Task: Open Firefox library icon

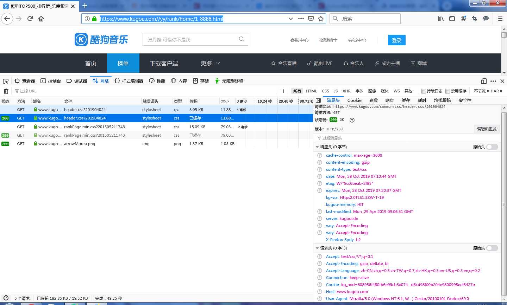Action: 441,19
